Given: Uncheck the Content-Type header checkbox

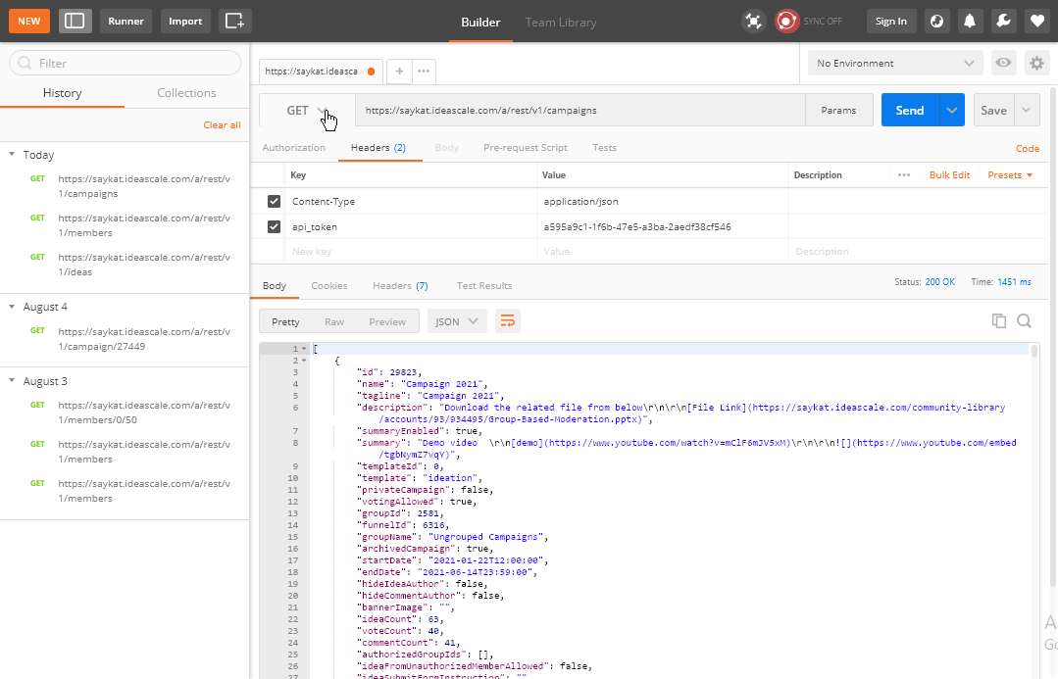Looking at the screenshot, I should pyautogui.click(x=275, y=202).
